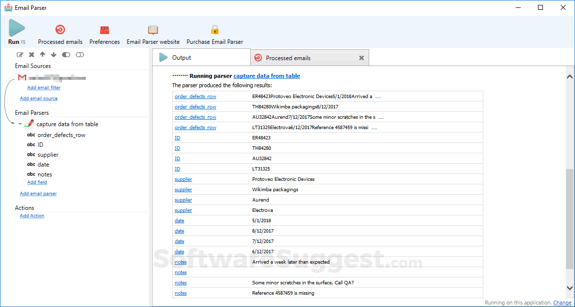
Task: Click the edit pencil icon in sidebar
Action: [x=20, y=55]
